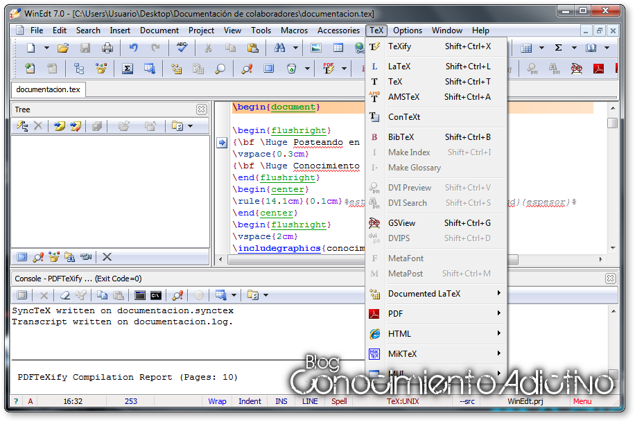The image size is (635, 422).
Task: Click the GSView toolbar icon near DVI search
Action: (x=577, y=69)
